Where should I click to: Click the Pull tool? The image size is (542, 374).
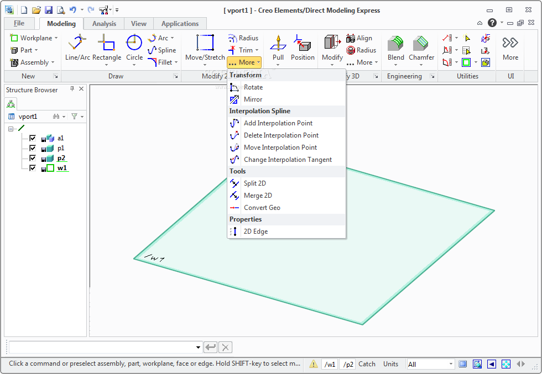coord(278,49)
